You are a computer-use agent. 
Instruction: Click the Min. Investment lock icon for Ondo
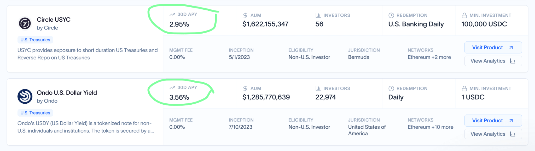(464, 89)
